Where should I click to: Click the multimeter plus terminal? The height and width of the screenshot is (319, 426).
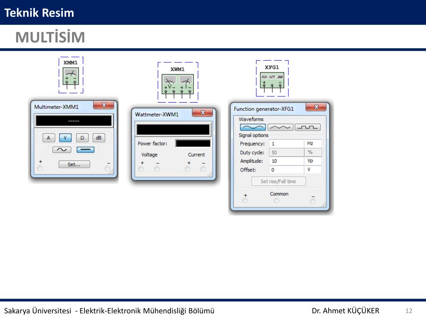pos(40,169)
